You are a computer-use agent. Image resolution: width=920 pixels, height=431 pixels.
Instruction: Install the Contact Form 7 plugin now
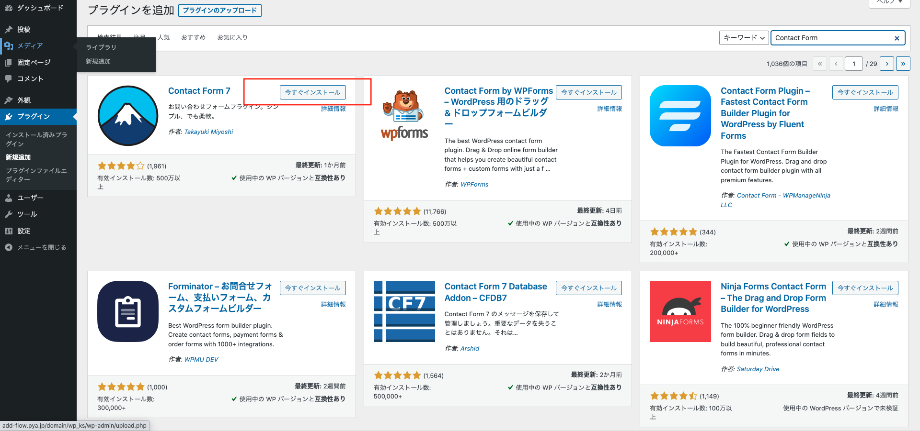[x=312, y=92]
